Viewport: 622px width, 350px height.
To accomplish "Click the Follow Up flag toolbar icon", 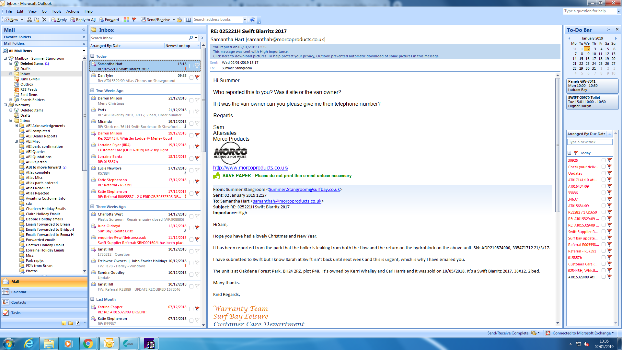I will [134, 20].
